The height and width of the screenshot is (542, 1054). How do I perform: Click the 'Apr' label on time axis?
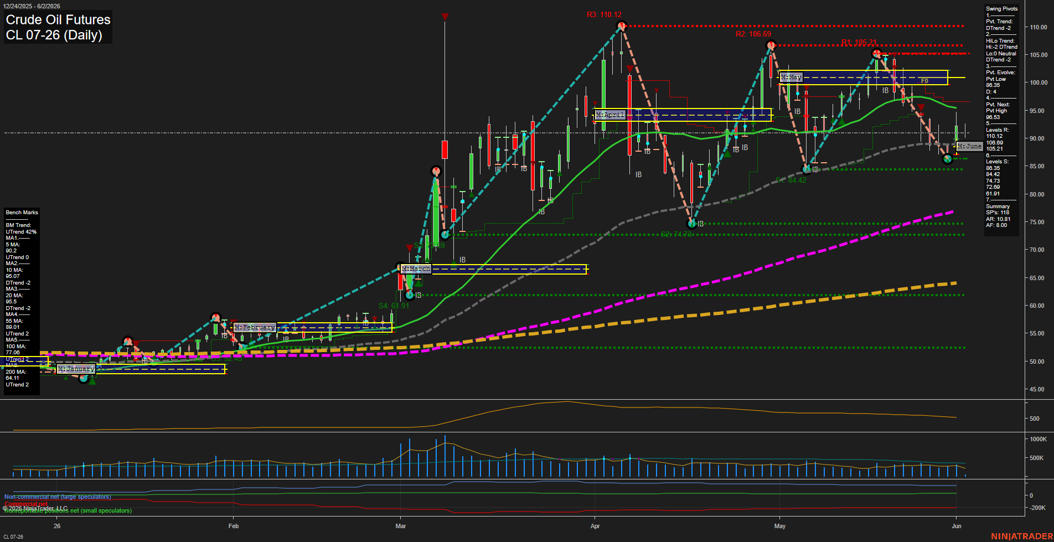pos(595,526)
